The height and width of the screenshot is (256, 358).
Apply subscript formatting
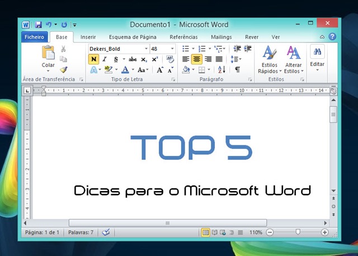pyautogui.click(x=144, y=59)
